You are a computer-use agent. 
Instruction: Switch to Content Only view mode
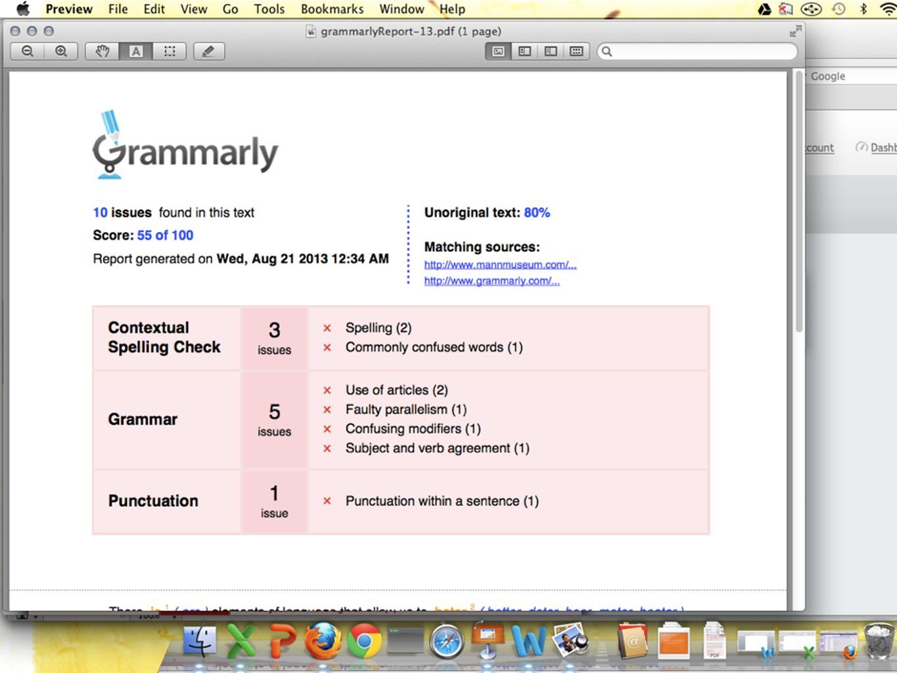499,51
